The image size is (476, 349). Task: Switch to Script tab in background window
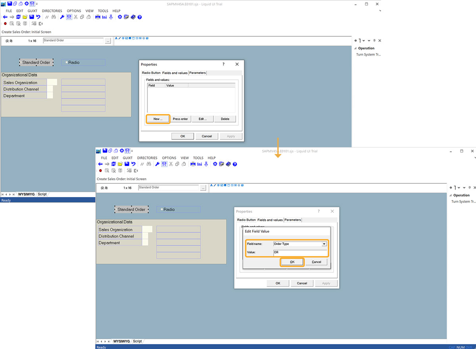tap(42, 194)
